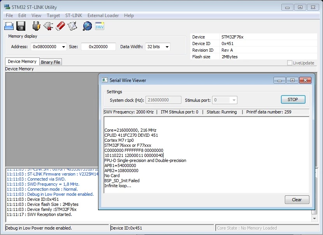This screenshot has width=323, height=235.
Task: Open the Data Width dropdown
Action: [167, 47]
